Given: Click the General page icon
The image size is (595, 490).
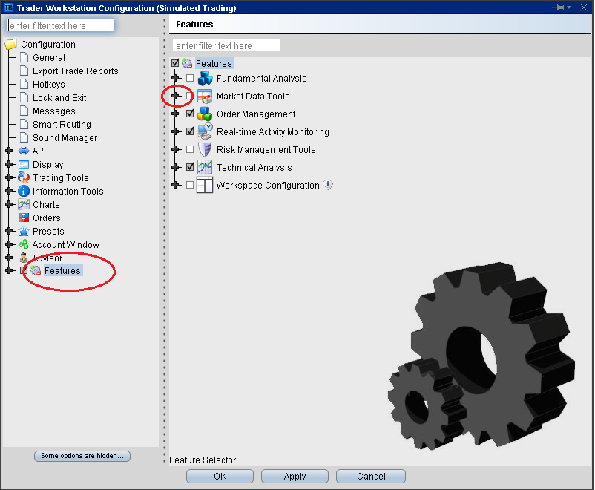Looking at the screenshot, I should coord(24,57).
